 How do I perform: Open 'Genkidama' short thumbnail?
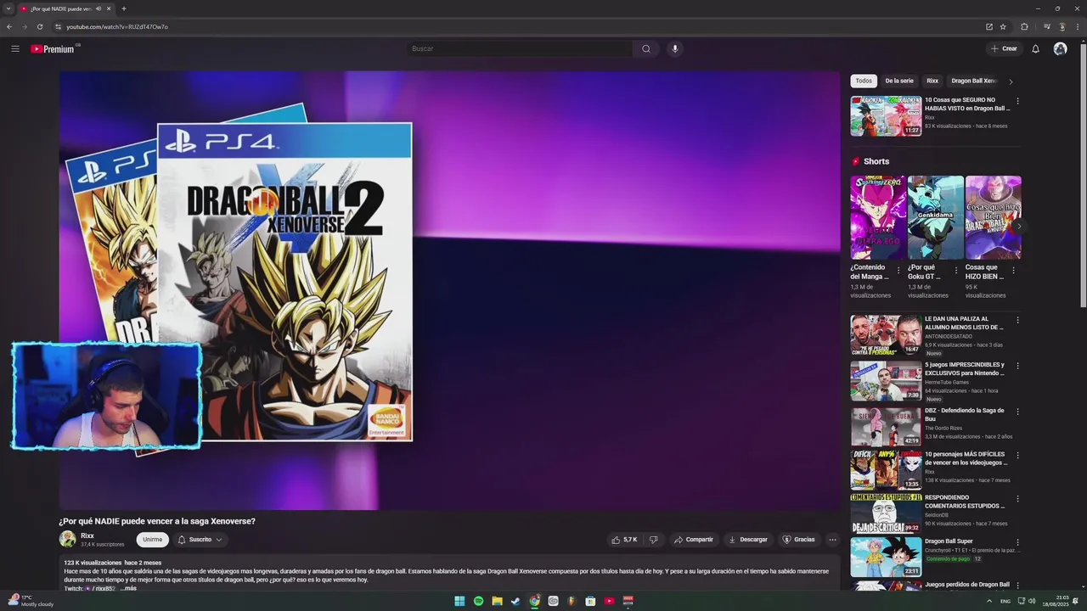935,217
